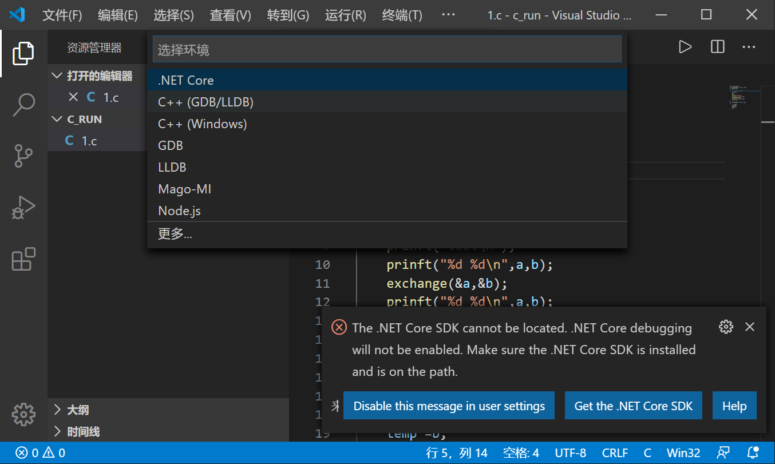The height and width of the screenshot is (464, 775).
Task: Click the Split Editor icon
Action: click(x=717, y=47)
